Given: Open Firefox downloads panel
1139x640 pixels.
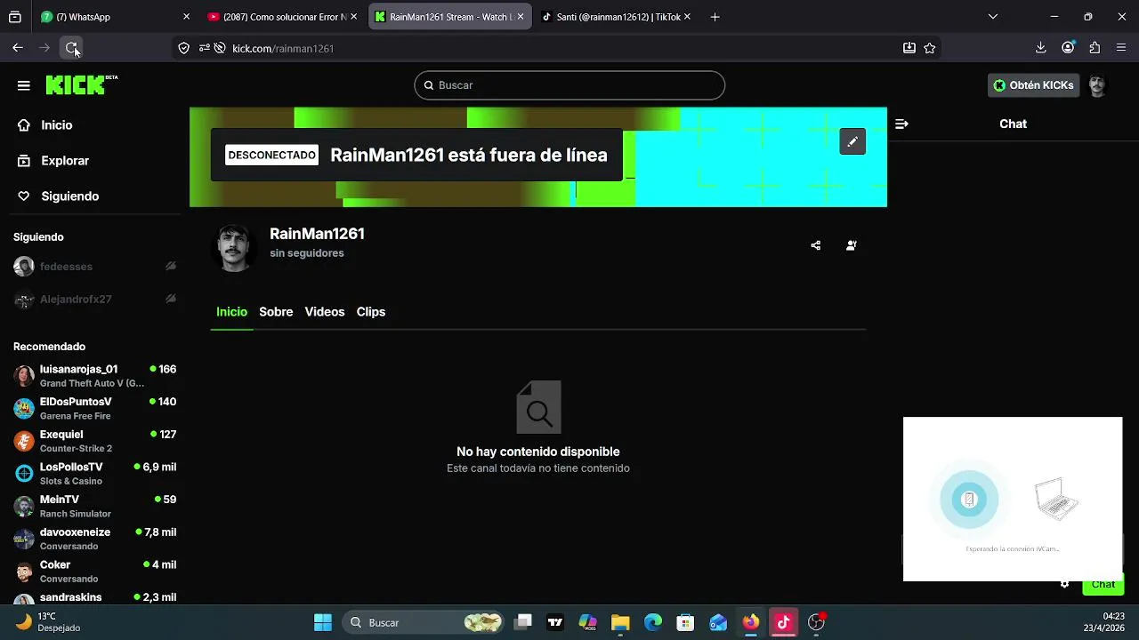Looking at the screenshot, I should (x=1041, y=48).
